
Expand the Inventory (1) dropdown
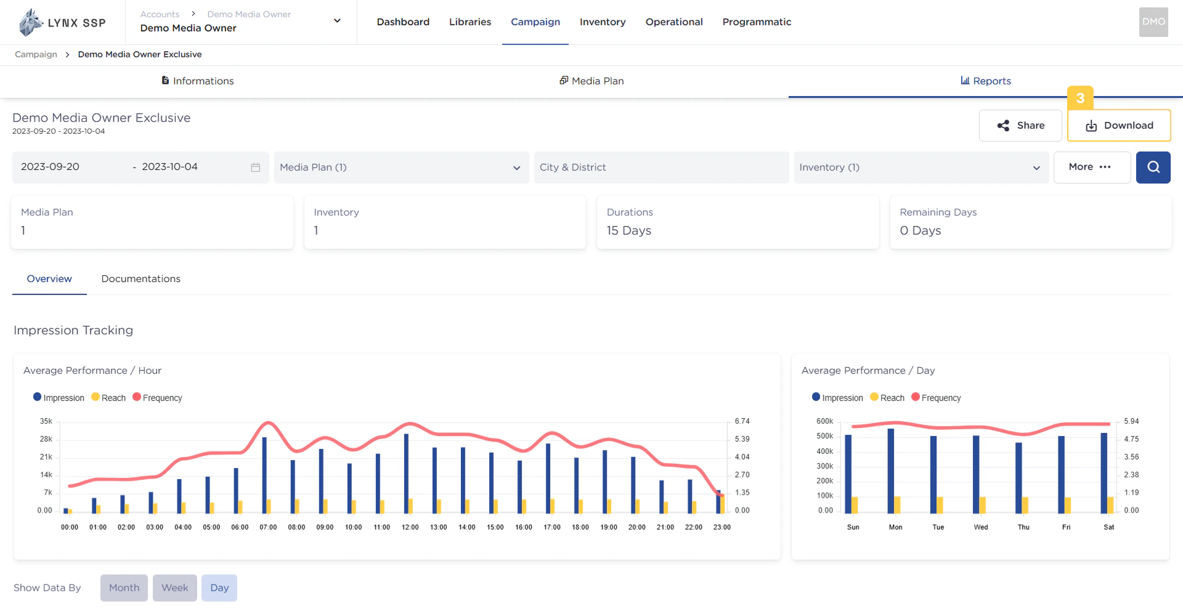[x=1035, y=167]
